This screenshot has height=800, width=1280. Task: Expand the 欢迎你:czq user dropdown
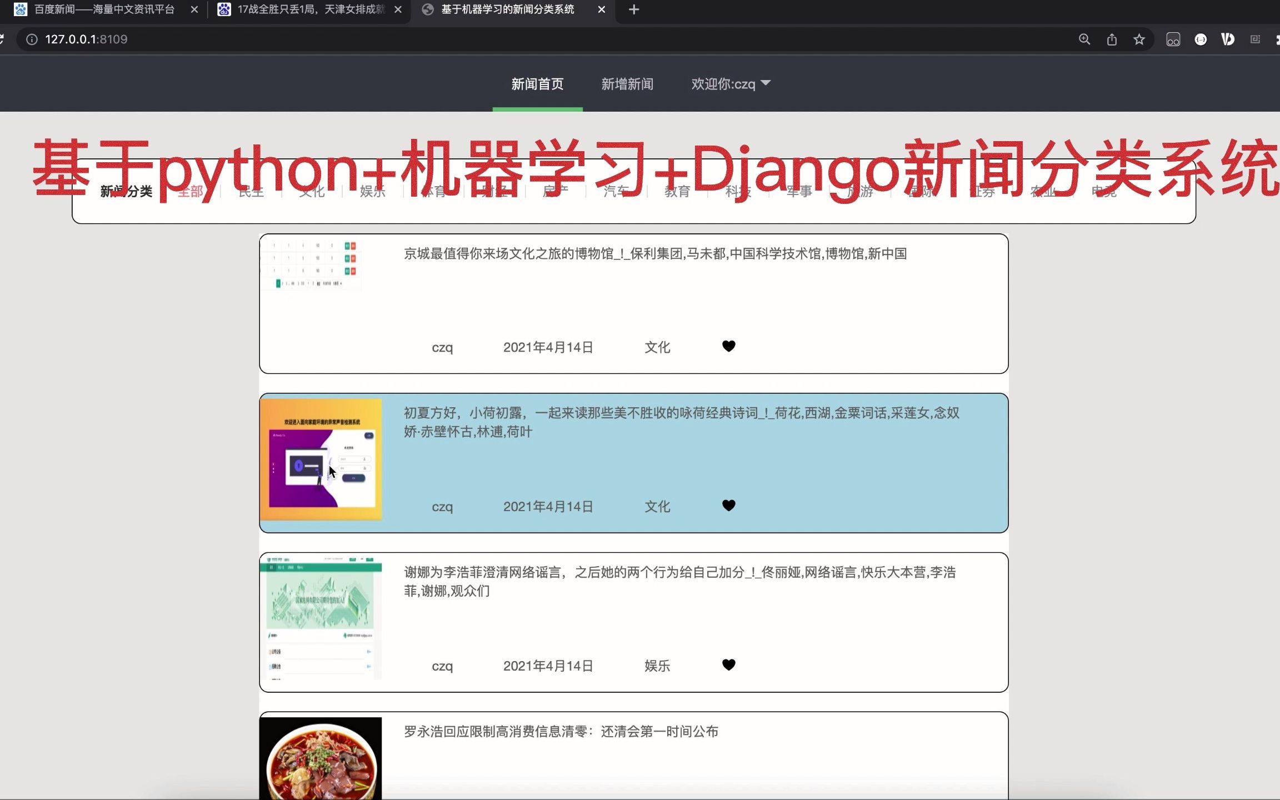pos(731,84)
